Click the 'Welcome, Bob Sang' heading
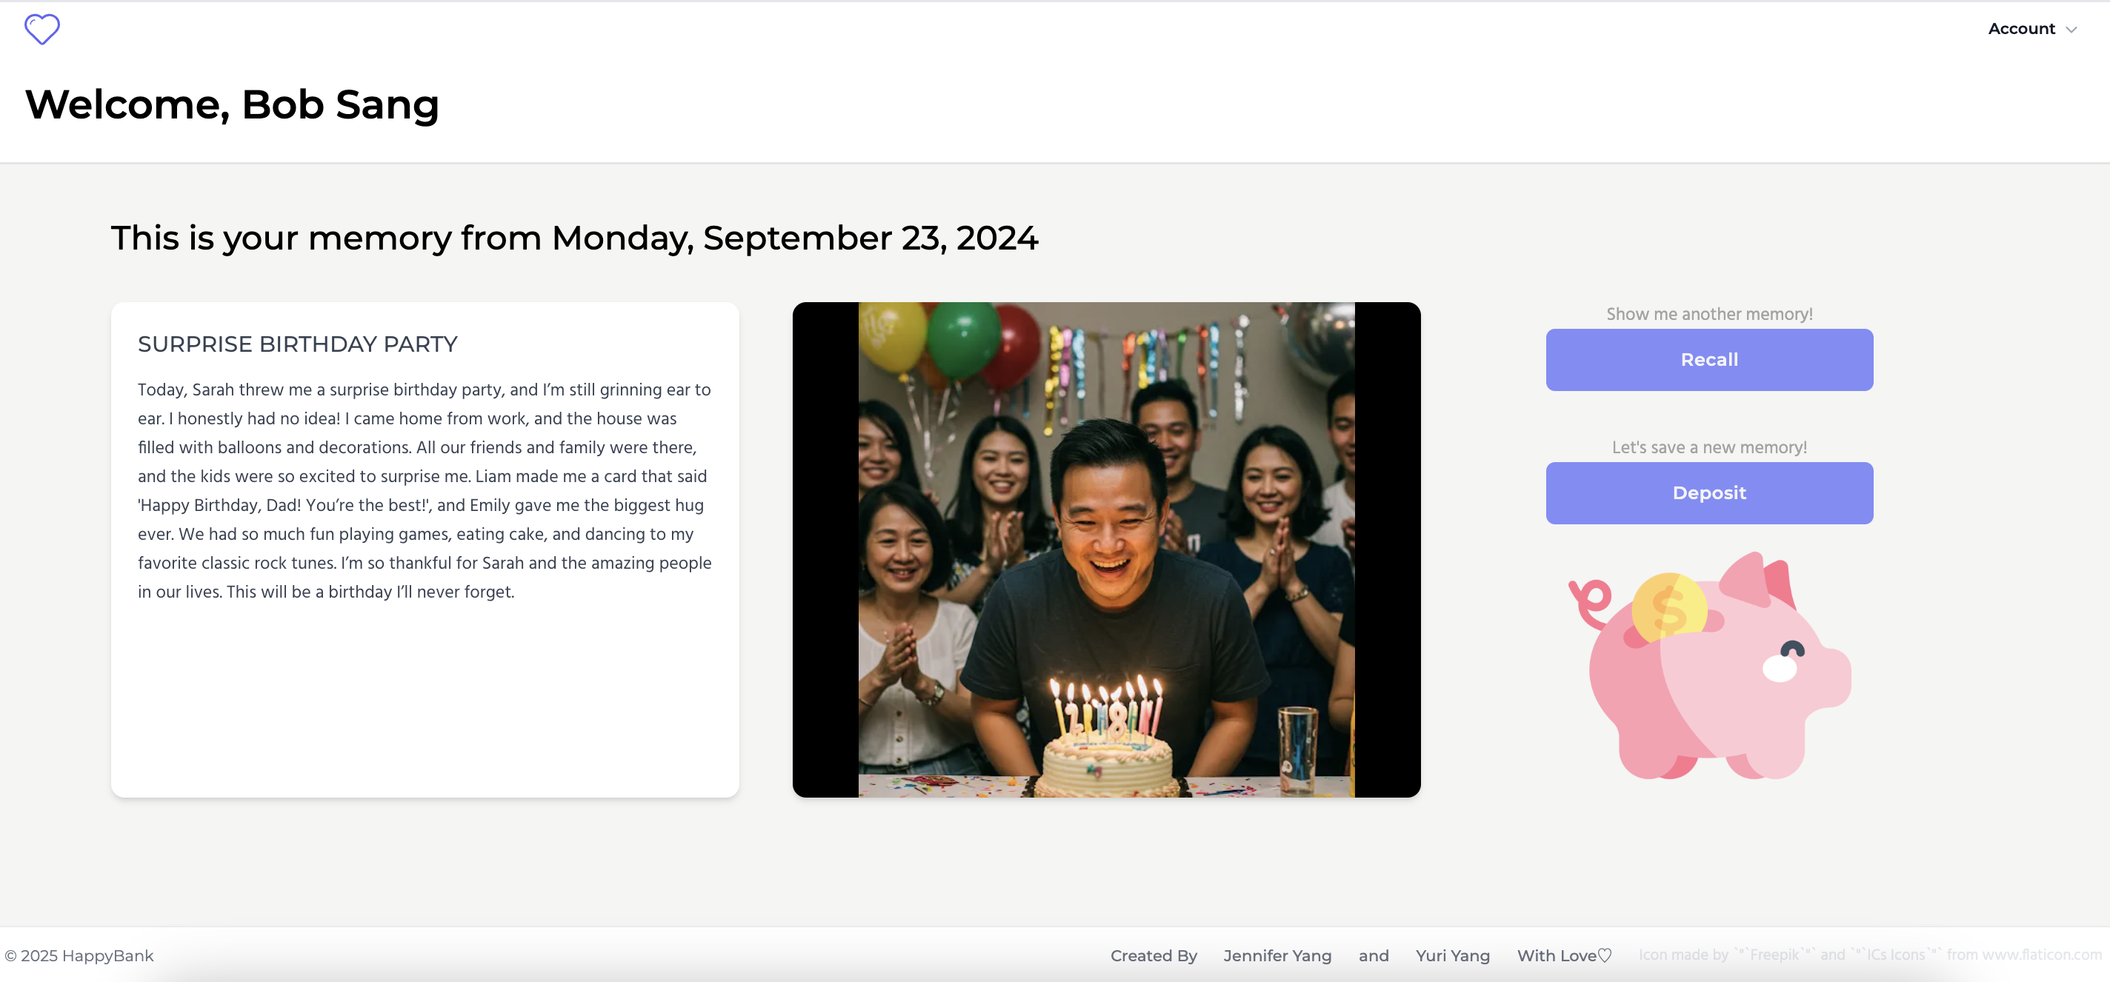The height and width of the screenshot is (982, 2110). 232,105
